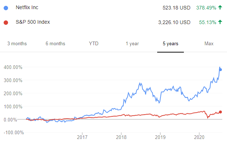Click the 3,226.10 USD index value

[174, 22]
